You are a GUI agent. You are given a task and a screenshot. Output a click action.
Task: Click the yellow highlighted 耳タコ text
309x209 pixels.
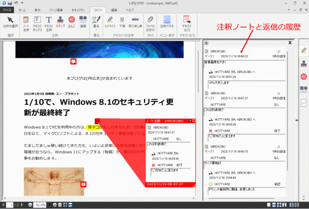pyautogui.click(x=93, y=128)
